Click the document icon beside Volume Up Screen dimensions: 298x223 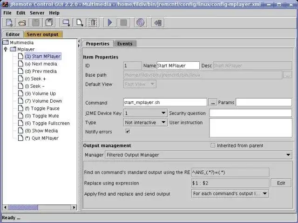(20, 93)
